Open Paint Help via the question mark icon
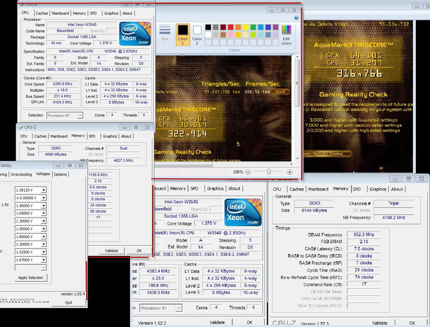430x327 pixels. pos(296,18)
